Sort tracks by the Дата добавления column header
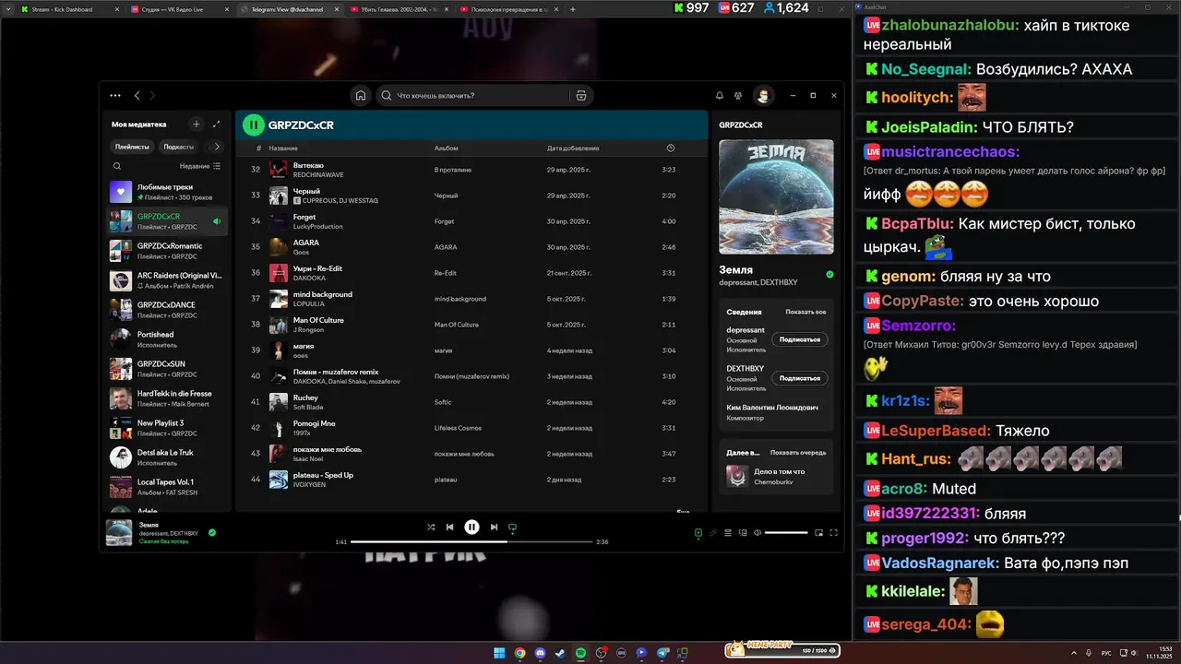1181x664 pixels. click(573, 148)
